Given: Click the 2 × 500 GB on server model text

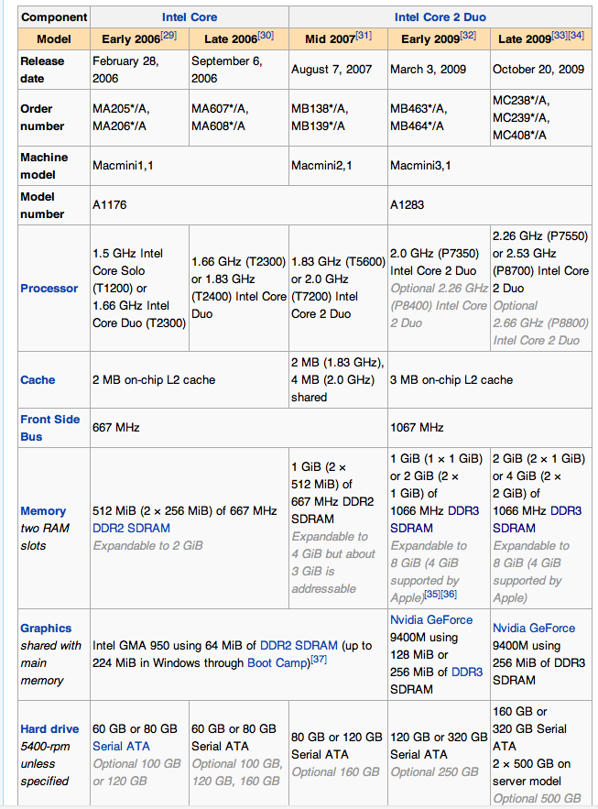Looking at the screenshot, I should (531, 772).
